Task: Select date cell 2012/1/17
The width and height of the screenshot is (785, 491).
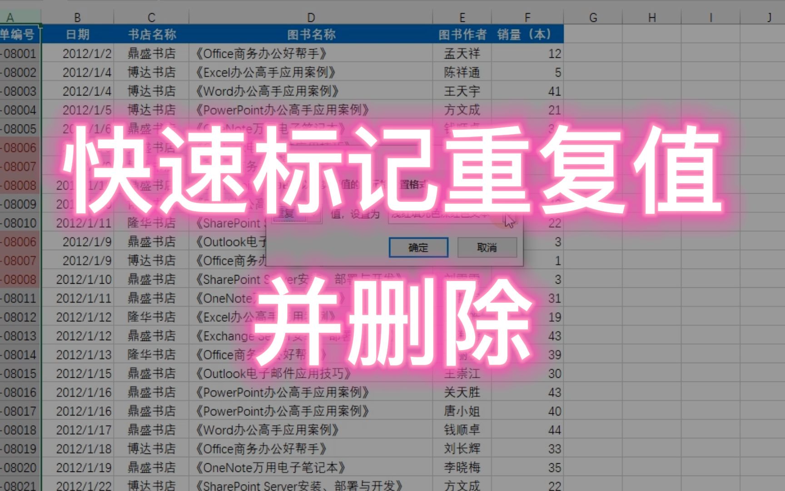Action: click(77, 430)
